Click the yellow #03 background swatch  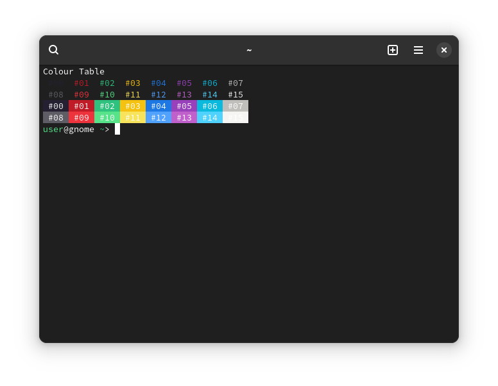(x=133, y=106)
